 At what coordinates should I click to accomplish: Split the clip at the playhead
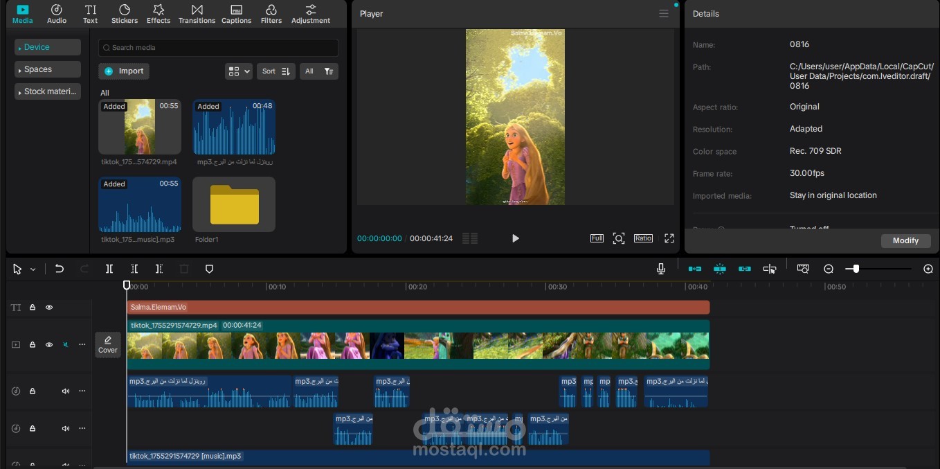coord(109,269)
